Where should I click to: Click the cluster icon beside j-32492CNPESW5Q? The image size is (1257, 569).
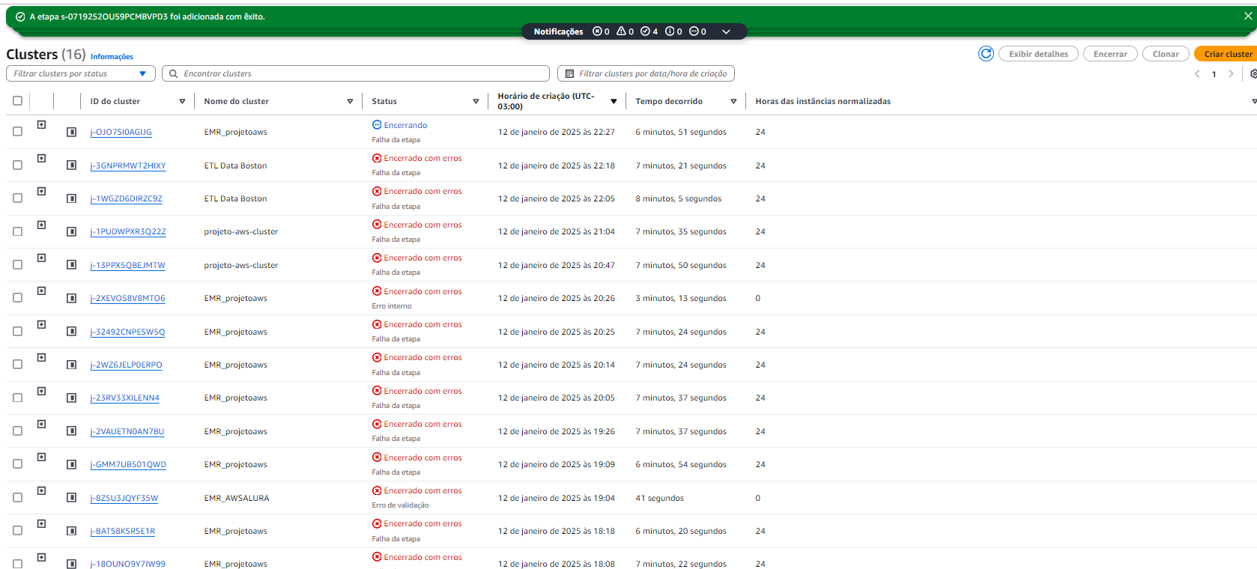point(71,331)
